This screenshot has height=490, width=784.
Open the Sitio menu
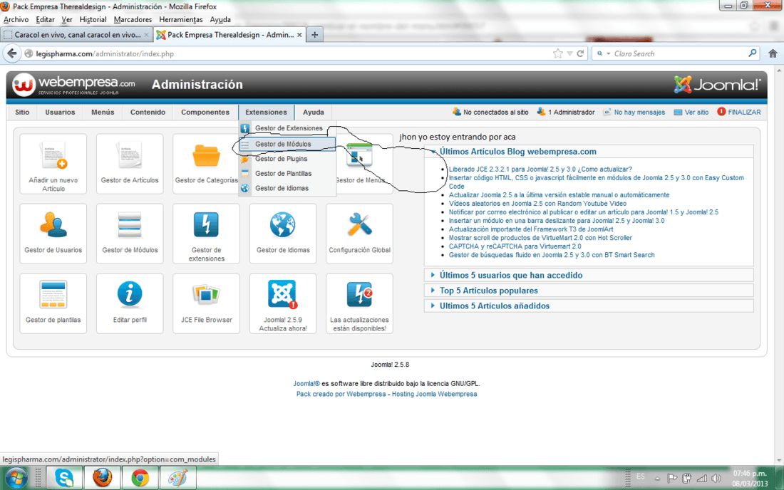pos(22,112)
